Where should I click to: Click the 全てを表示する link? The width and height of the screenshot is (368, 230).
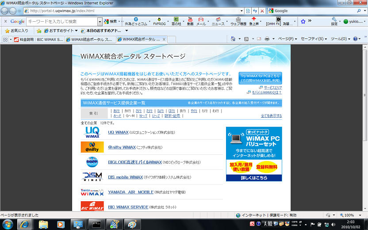(x=271, y=116)
